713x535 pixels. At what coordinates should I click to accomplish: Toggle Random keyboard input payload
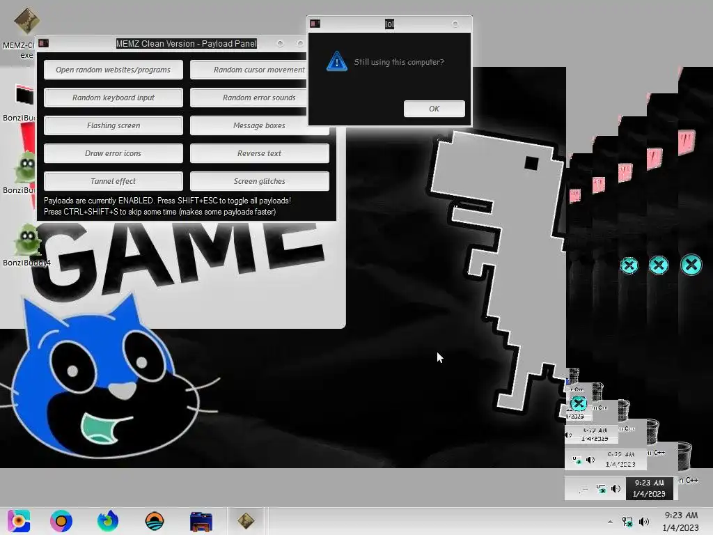click(x=113, y=98)
